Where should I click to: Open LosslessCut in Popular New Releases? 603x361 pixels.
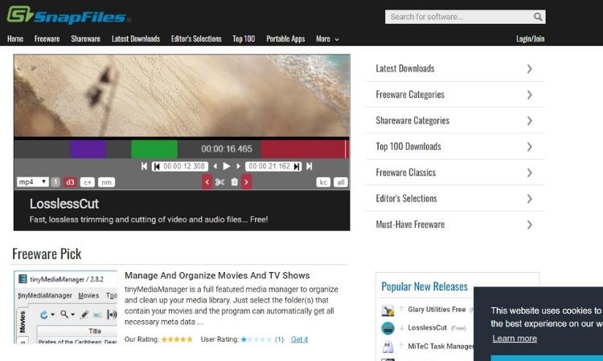click(x=427, y=327)
